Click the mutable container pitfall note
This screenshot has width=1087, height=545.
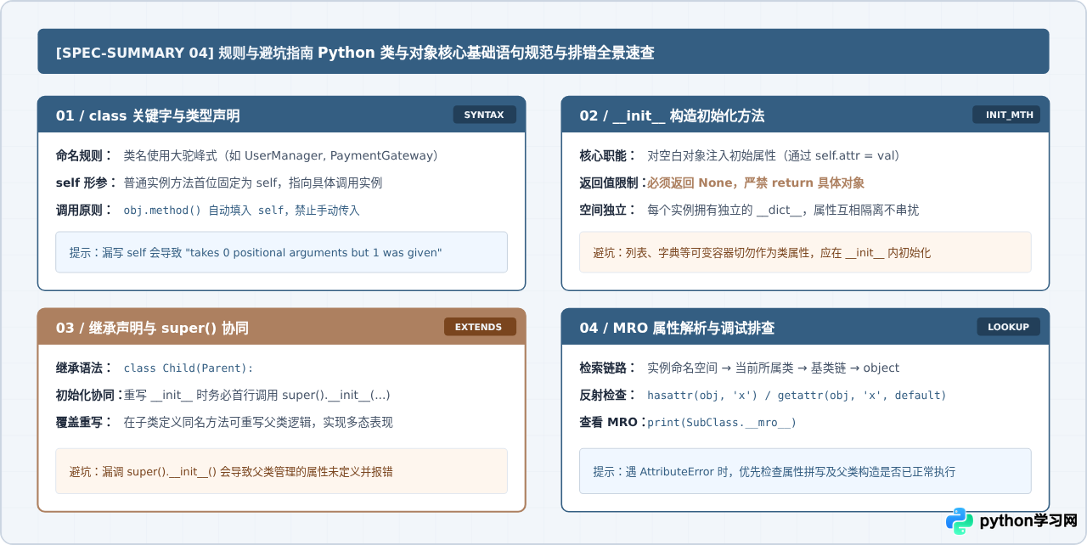coord(805,252)
